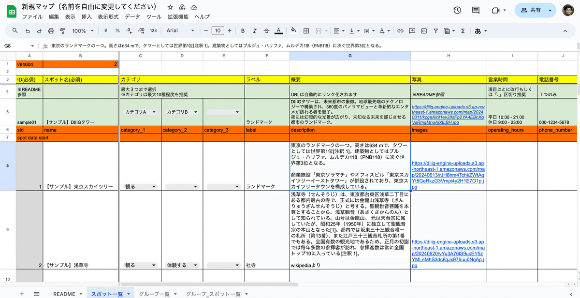Open sample image link in row 5
Viewport: 580px width, 298px height.
tap(448, 114)
